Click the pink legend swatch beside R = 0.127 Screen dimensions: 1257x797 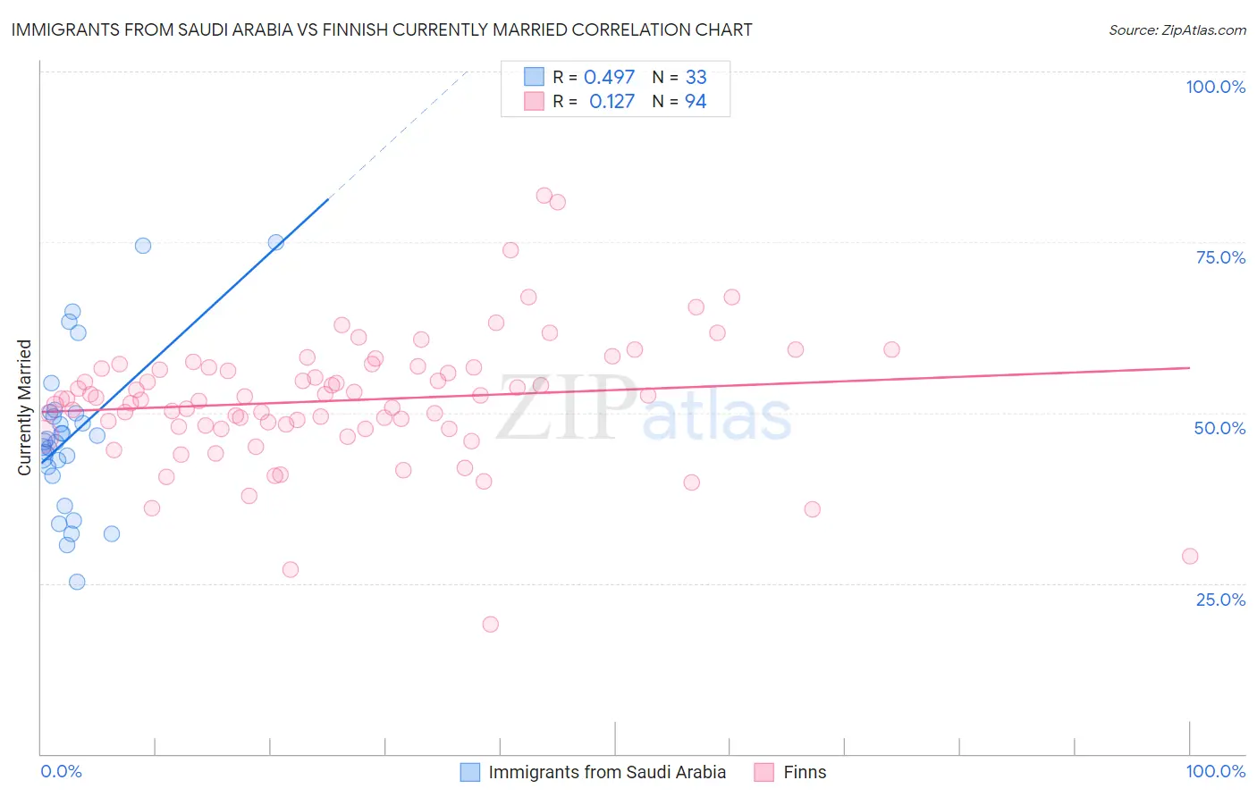(x=534, y=101)
